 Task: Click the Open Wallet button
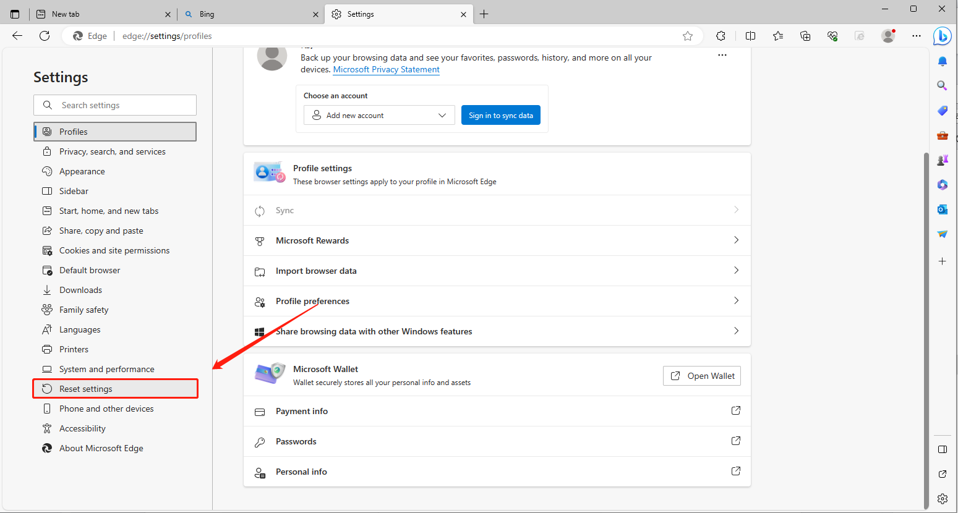(701, 376)
